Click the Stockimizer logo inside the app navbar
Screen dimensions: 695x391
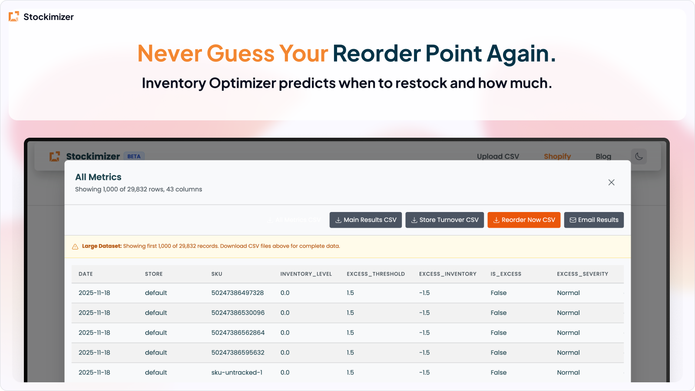pyautogui.click(x=54, y=156)
